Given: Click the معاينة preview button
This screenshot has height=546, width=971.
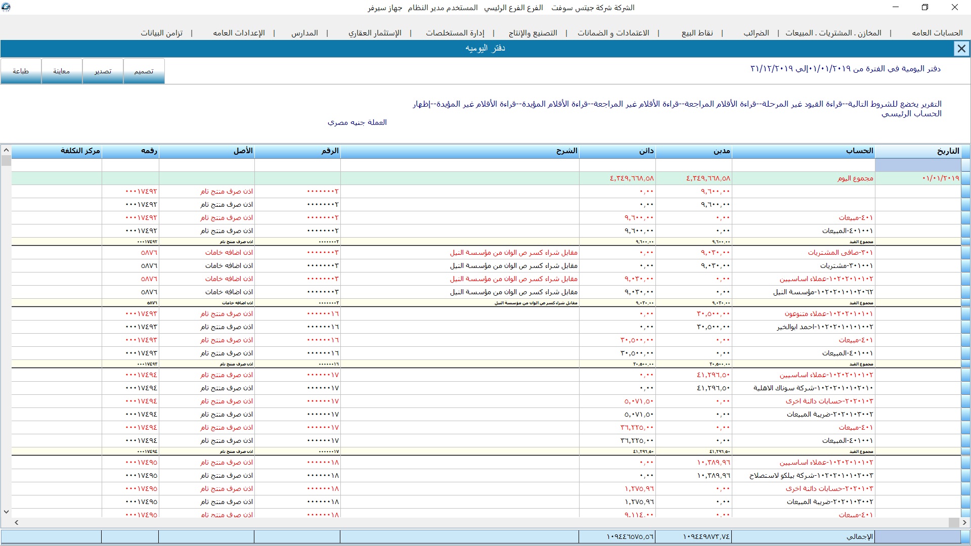Looking at the screenshot, I should (x=62, y=71).
